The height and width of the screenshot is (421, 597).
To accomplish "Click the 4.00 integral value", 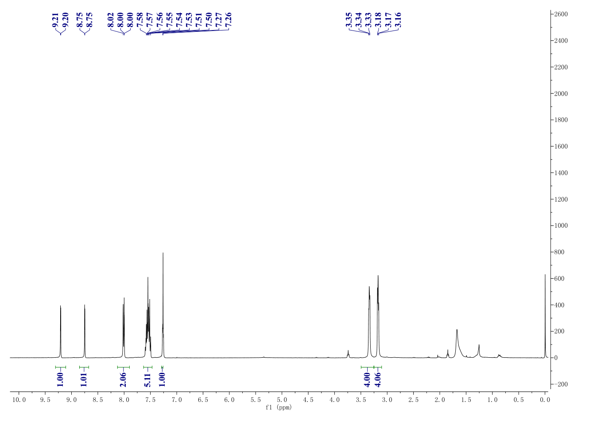I will 367,379.
